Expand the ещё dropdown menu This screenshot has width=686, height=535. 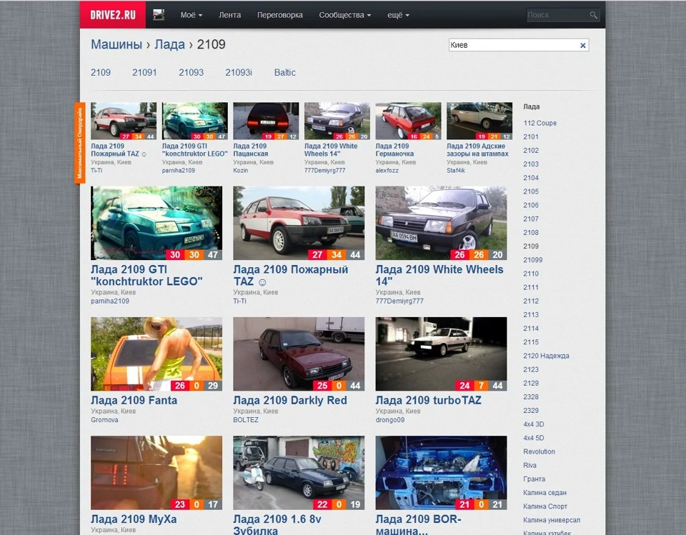pyautogui.click(x=398, y=15)
